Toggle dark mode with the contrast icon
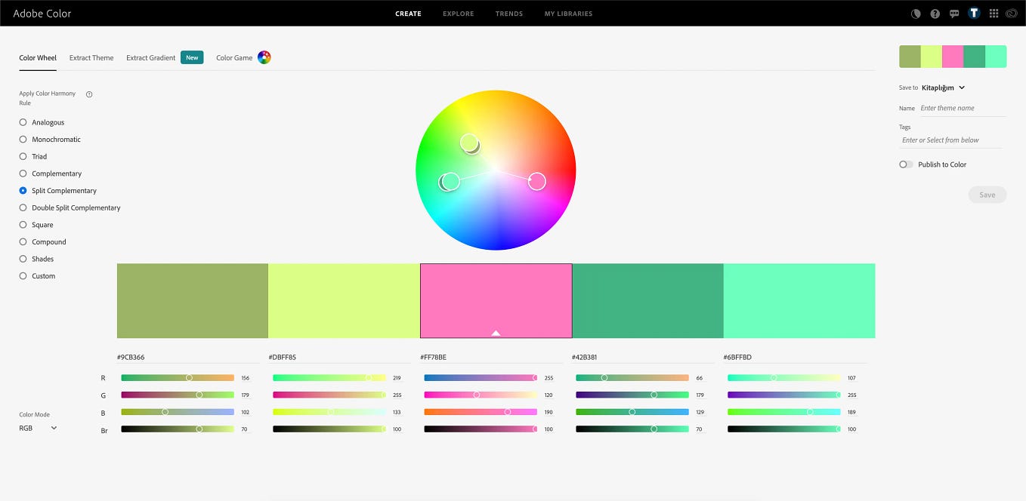Image resolution: width=1026 pixels, height=501 pixels. point(914,13)
